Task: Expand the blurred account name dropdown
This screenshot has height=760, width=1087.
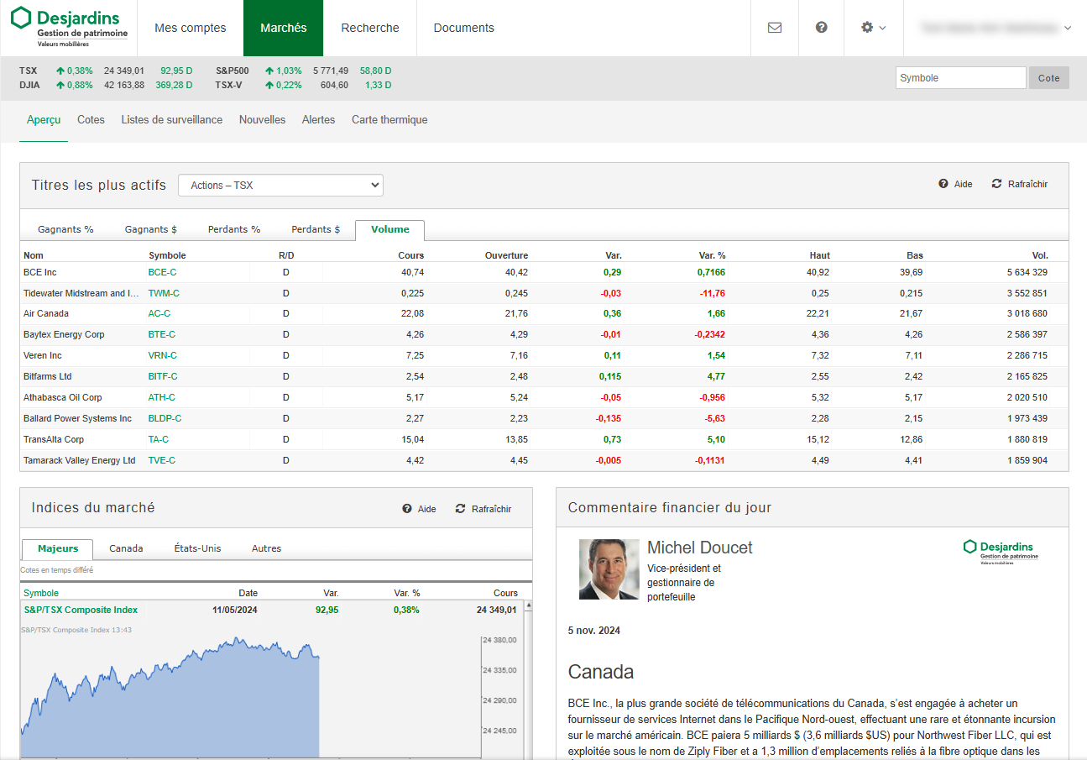Action: pyautogui.click(x=996, y=28)
